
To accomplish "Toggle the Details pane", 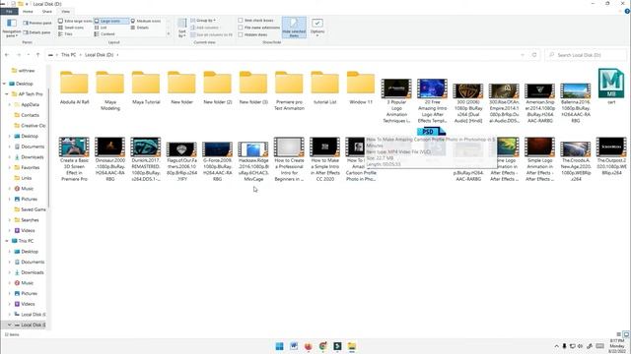I will point(37,32).
